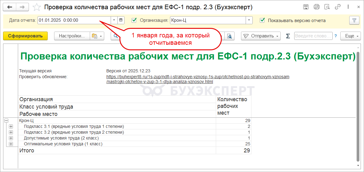Open the Настройки... button

72,36
